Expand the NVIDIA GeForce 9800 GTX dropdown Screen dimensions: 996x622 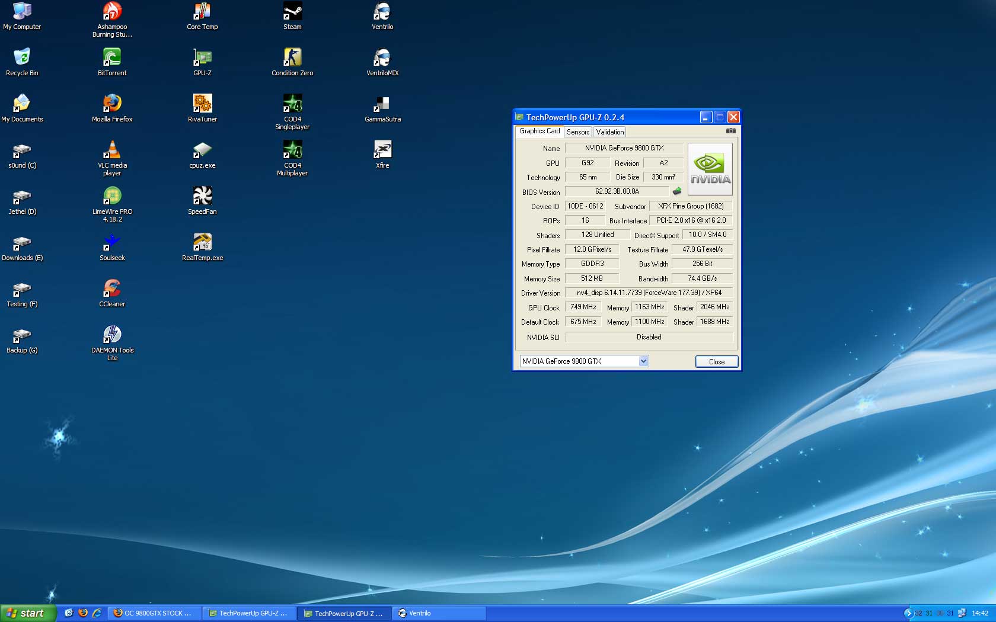tap(643, 361)
